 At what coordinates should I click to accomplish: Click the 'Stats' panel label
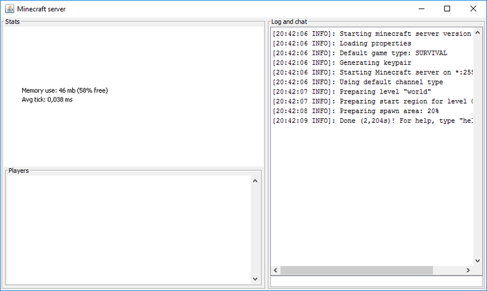click(12, 21)
